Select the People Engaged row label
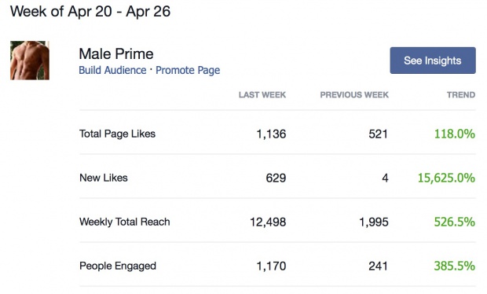The height and width of the screenshot is (294, 487). (118, 266)
